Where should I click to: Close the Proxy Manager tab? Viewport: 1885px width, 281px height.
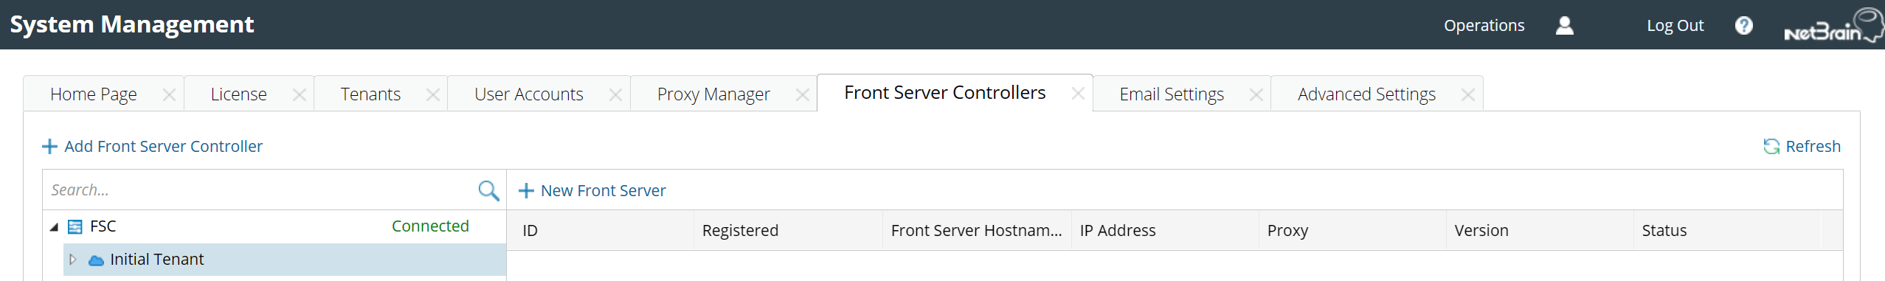[x=803, y=94]
